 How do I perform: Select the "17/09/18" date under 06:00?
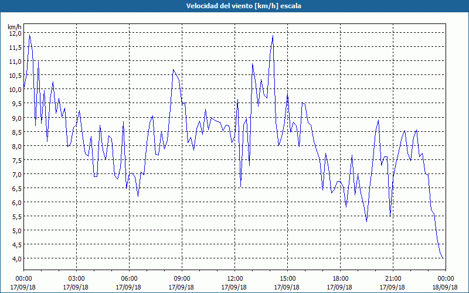[x=129, y=287]
